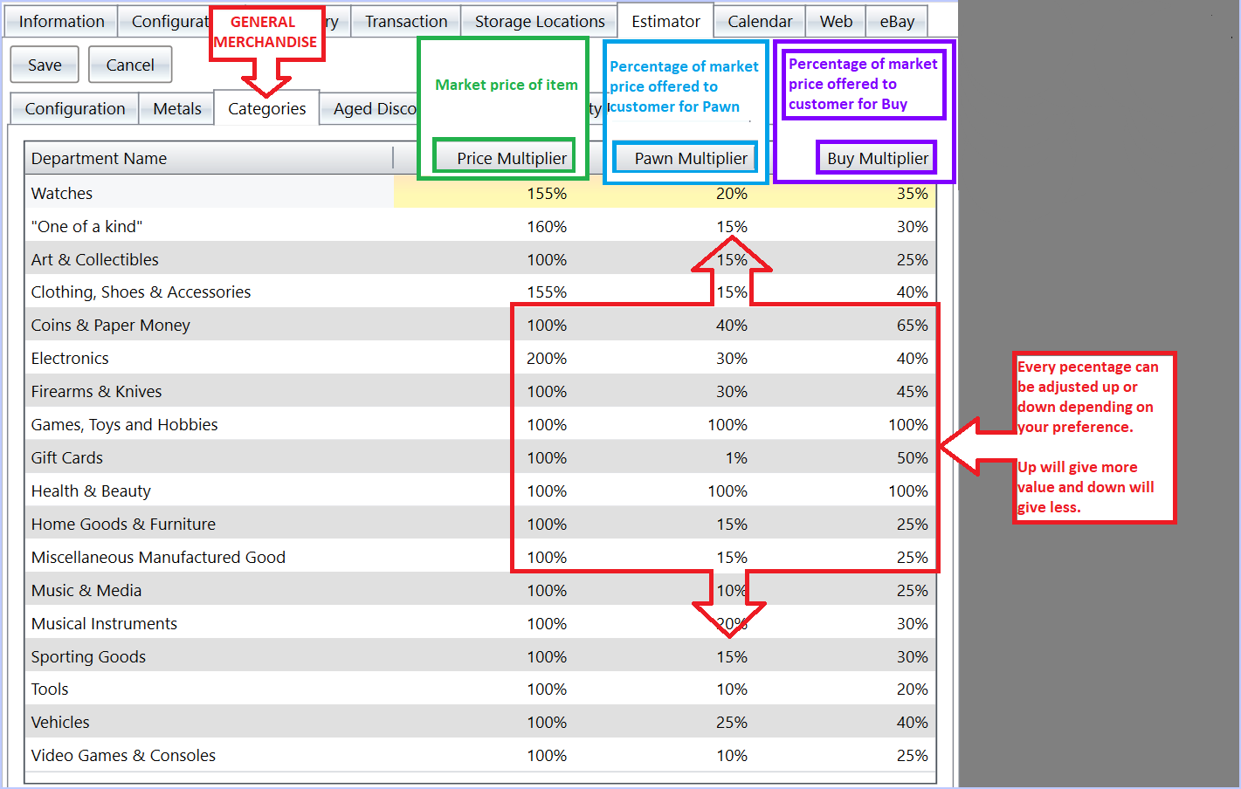Edit Watches price multiplier 155%
The width and height of the screenshot is (1241, 789).
(547, 193)
